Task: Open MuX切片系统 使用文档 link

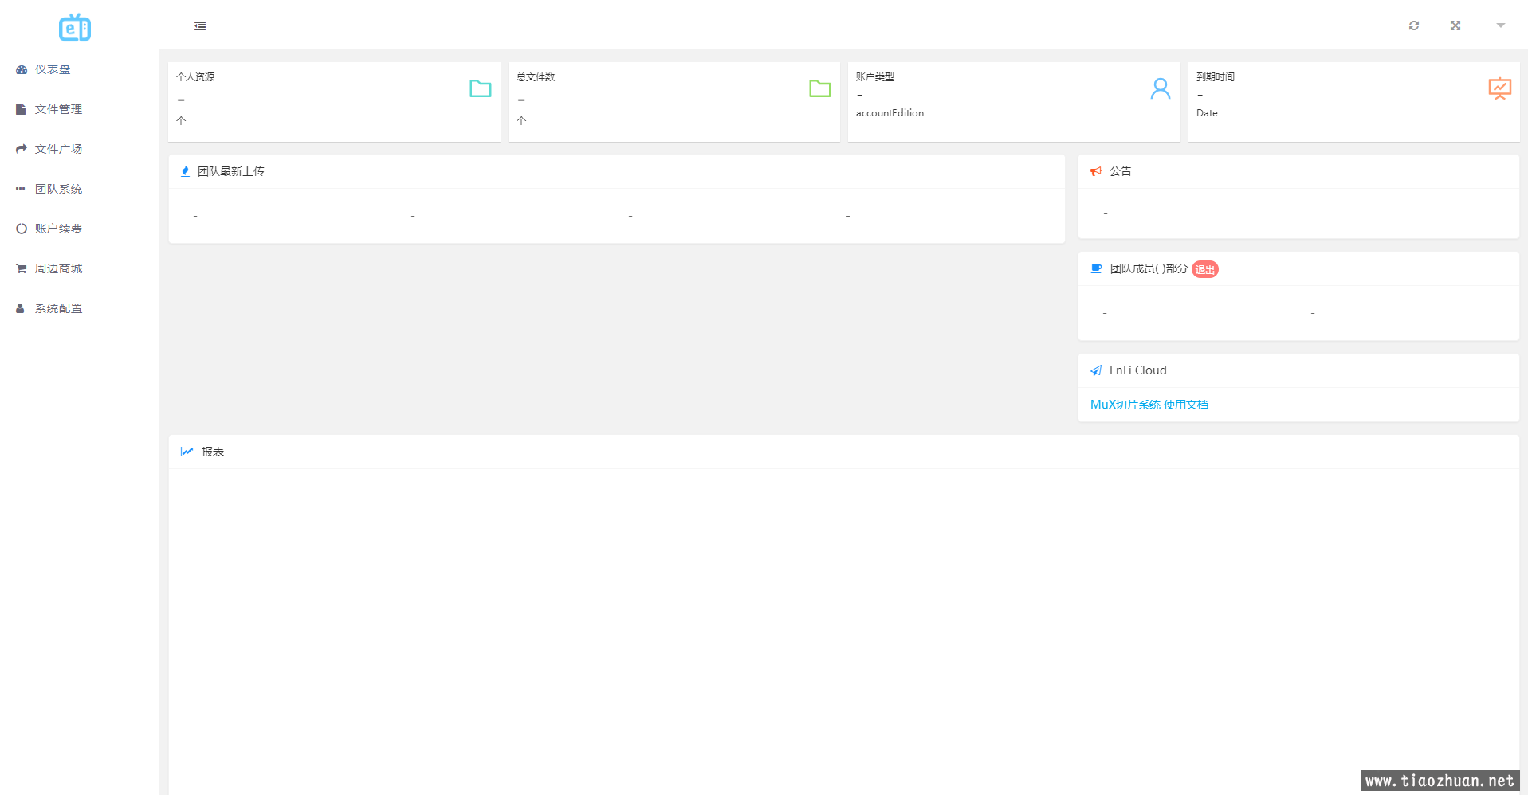Action: tap(1149, 405)
